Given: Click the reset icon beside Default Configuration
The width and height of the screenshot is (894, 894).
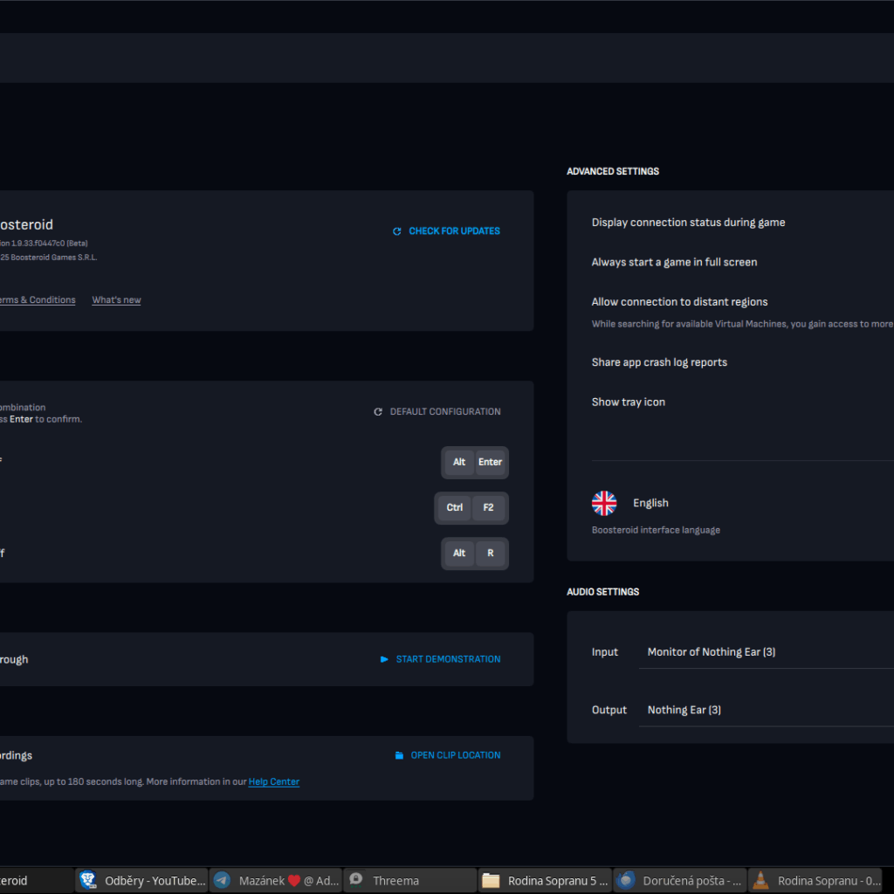Looking at the screenshot, I should (378, 412).
